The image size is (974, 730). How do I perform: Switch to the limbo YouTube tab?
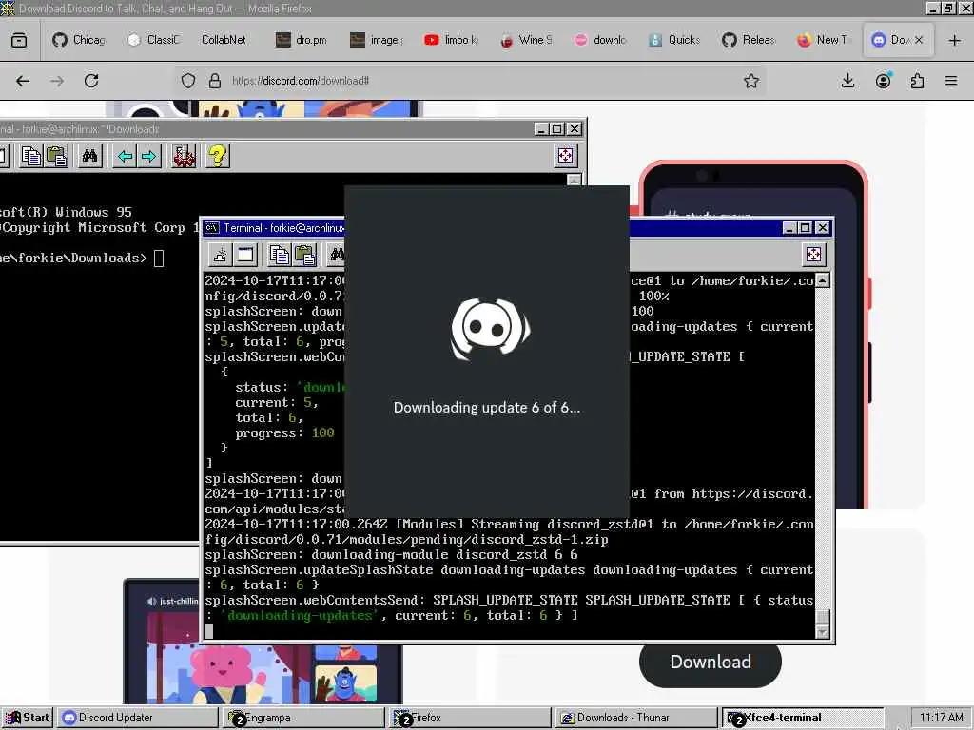[x=451, y=40]
